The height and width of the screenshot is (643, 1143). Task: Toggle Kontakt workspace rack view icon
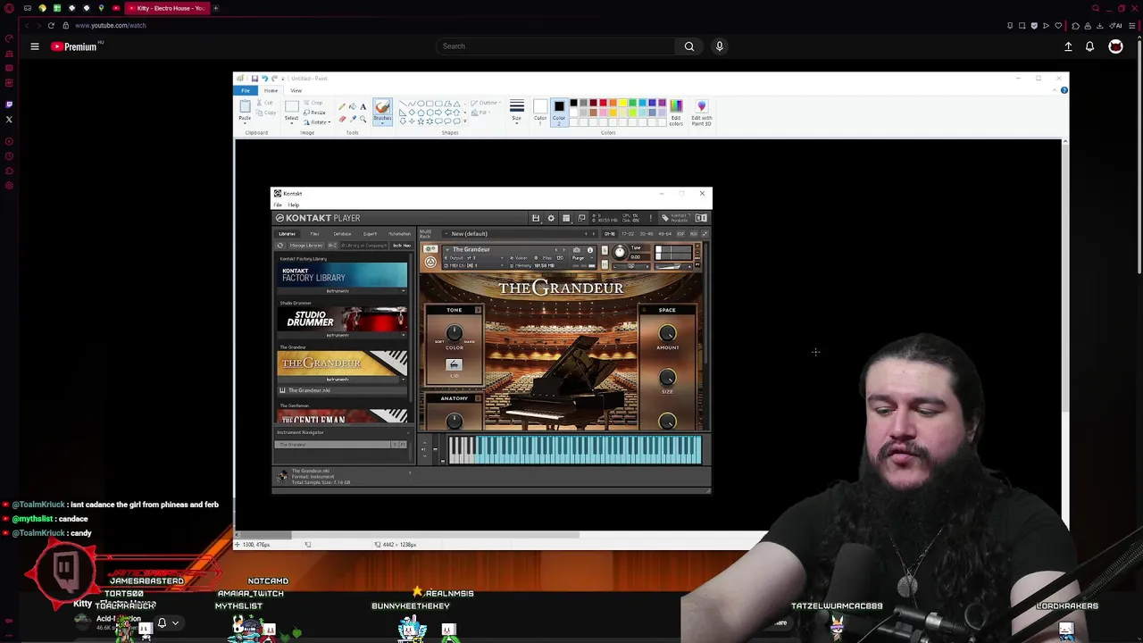pos(566,218)
